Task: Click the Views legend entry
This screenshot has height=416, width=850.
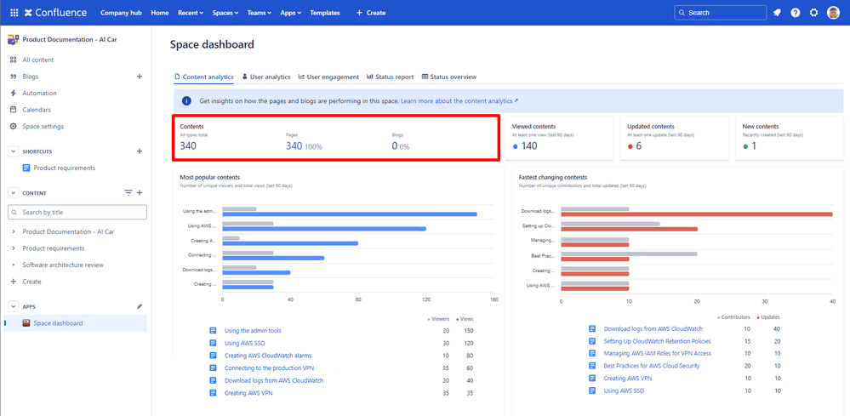Action: [465, 319]
